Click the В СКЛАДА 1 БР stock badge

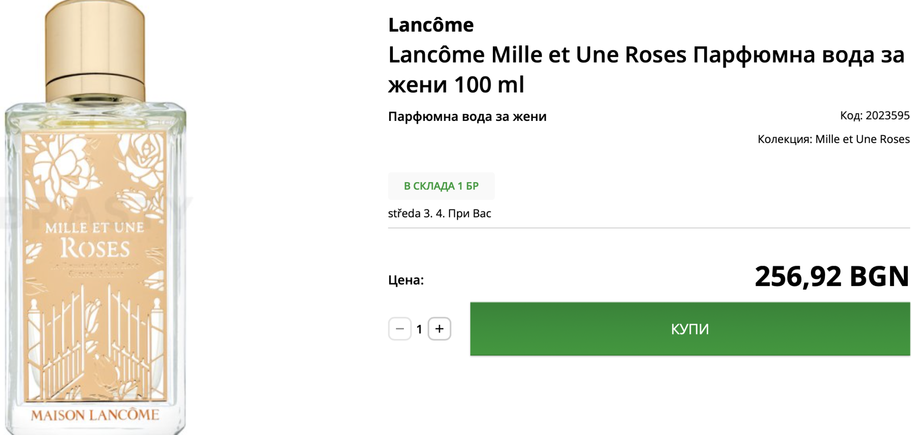[x=441, y=186]
